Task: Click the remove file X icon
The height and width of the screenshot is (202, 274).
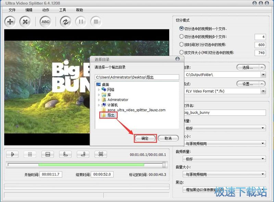Action: coord(25,22)
